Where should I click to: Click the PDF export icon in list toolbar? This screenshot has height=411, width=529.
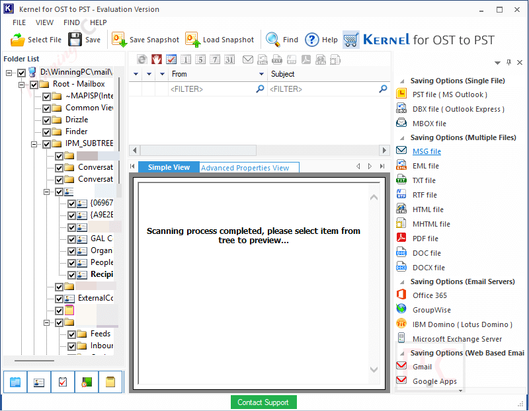click(306, 59)
